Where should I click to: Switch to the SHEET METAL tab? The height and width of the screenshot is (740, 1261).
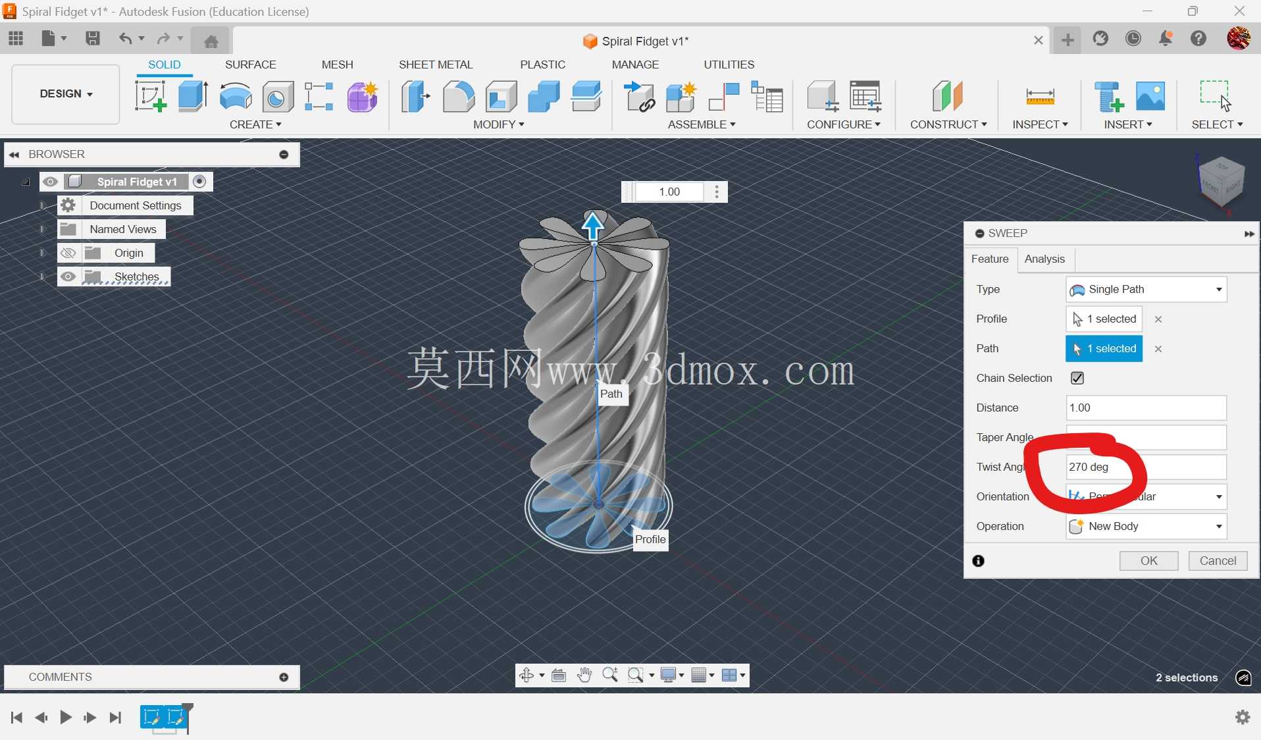point(436,65)
